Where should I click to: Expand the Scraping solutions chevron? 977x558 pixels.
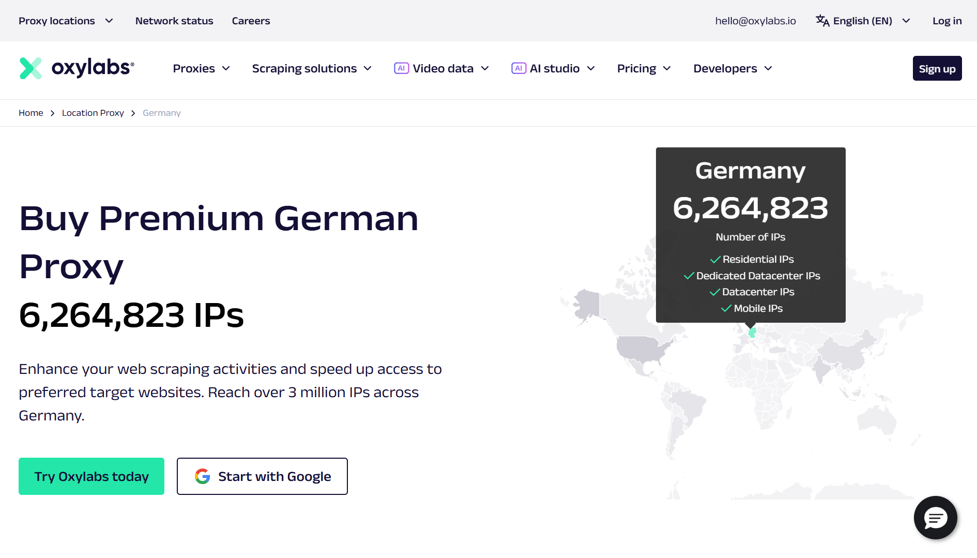tap(368, 68)
